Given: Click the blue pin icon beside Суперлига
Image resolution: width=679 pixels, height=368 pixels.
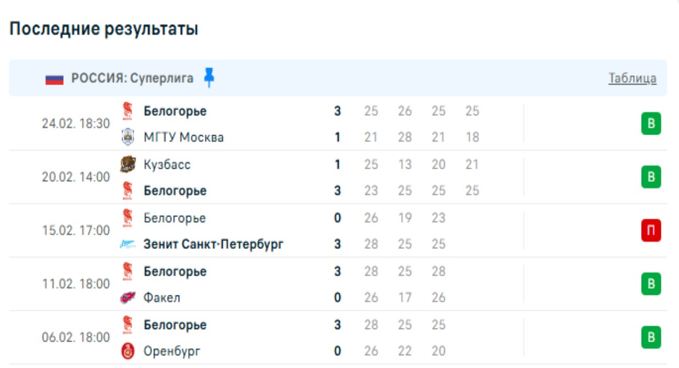Looking at the screenshot, I should tap(209, 77).
